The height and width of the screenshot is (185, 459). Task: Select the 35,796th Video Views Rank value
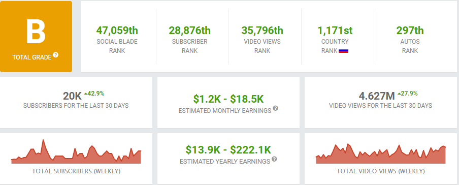click(x=263, y=30)
